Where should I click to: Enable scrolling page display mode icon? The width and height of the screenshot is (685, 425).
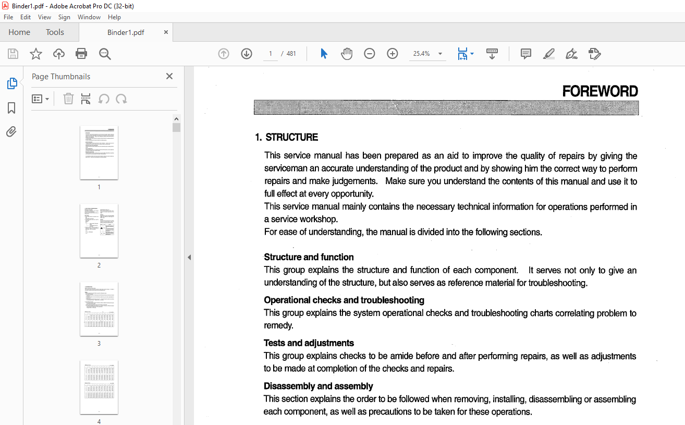pos(492,54)
